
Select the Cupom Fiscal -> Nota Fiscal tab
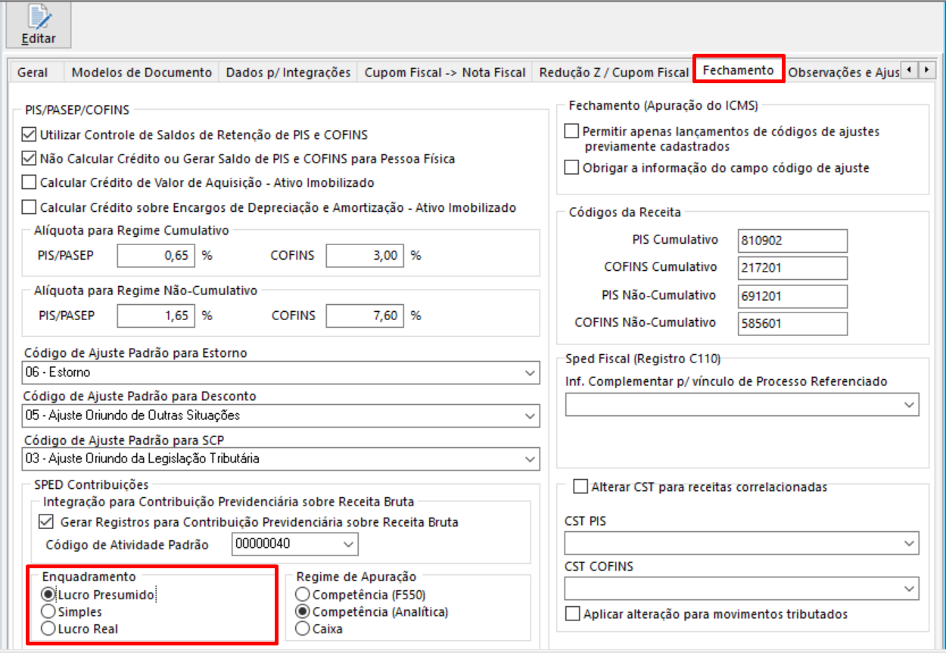(445, 73)
